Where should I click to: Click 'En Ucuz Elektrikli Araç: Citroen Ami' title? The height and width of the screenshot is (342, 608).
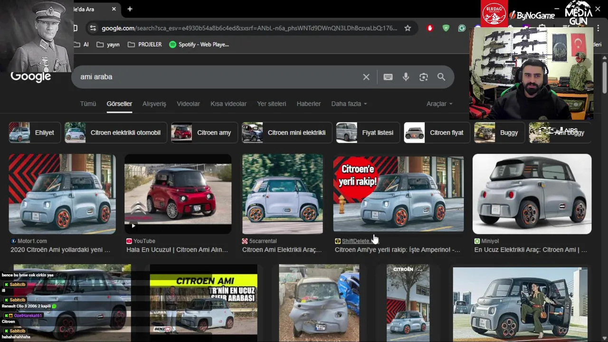point(531,249)
